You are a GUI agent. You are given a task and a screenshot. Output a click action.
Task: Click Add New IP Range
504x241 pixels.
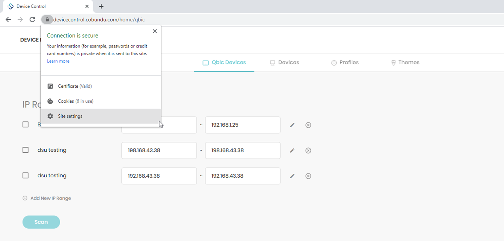tap(47, 198)
